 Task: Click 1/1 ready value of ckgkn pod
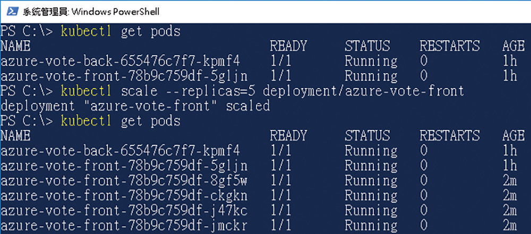click(281, 195)
